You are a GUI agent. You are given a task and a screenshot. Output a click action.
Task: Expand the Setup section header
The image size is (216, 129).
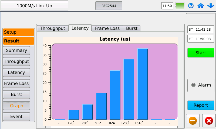click(x=18, y=32)
